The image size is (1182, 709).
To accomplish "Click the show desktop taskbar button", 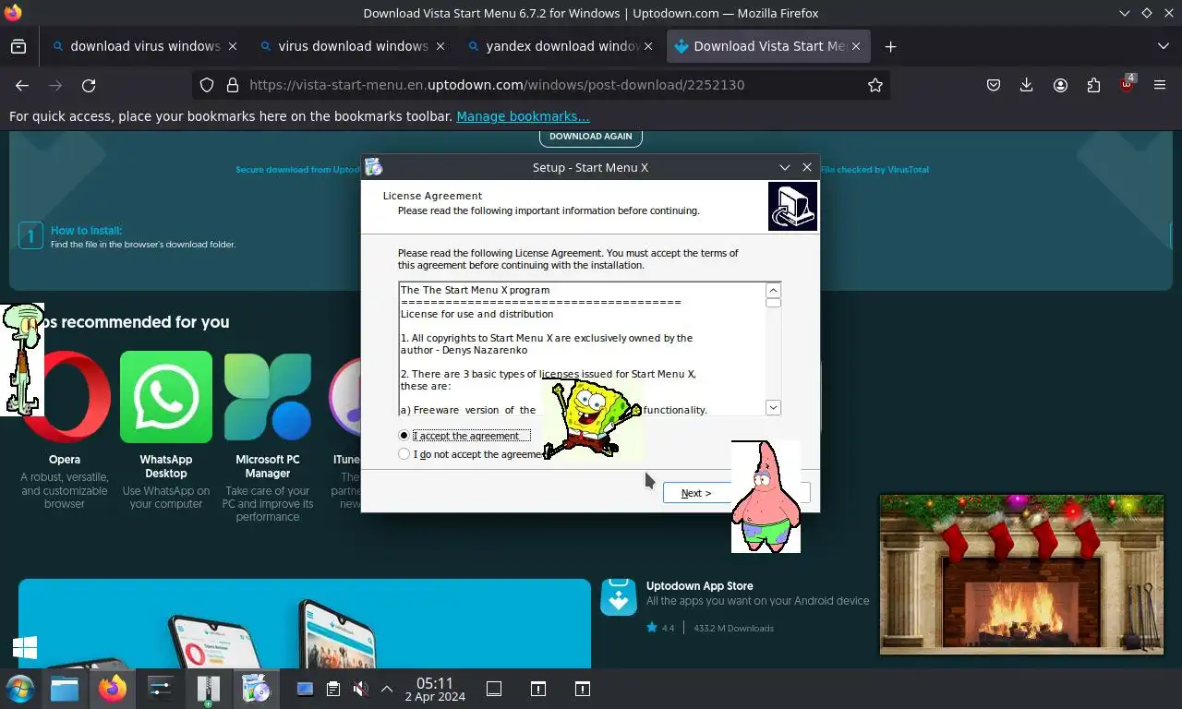I will point(494,689).
